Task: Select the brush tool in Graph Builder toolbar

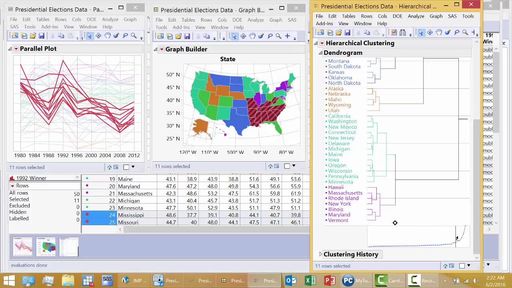Action: click(261, 36)
